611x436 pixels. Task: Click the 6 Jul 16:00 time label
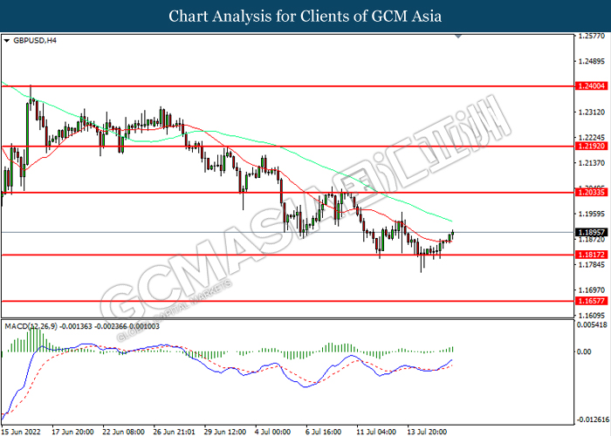(x=324, y=432)
